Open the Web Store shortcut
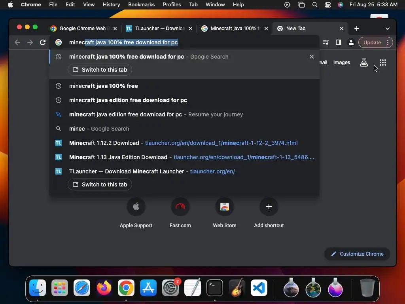405x304 pixels. pyautogui.click(x=225, y=213)
